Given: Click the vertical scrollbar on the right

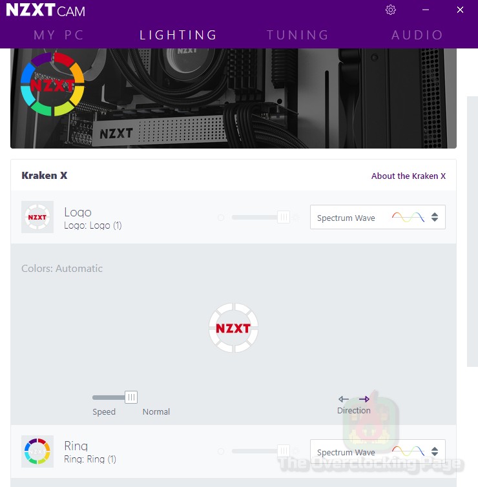Looking at the screenshot, I should click(x=472, y=231).
